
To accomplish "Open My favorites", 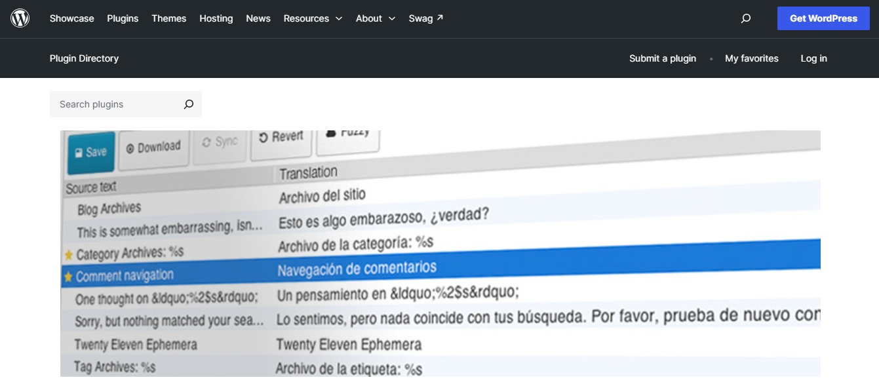I will (x=752, y=58).
